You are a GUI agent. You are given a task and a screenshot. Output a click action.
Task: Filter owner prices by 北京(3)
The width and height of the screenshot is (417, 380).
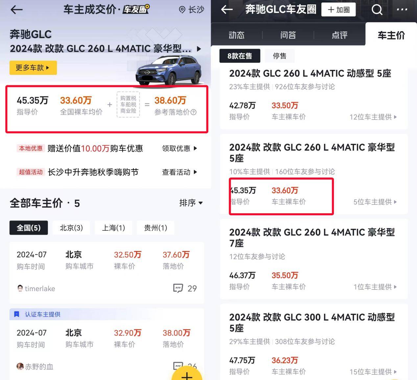tap(71, 228)
